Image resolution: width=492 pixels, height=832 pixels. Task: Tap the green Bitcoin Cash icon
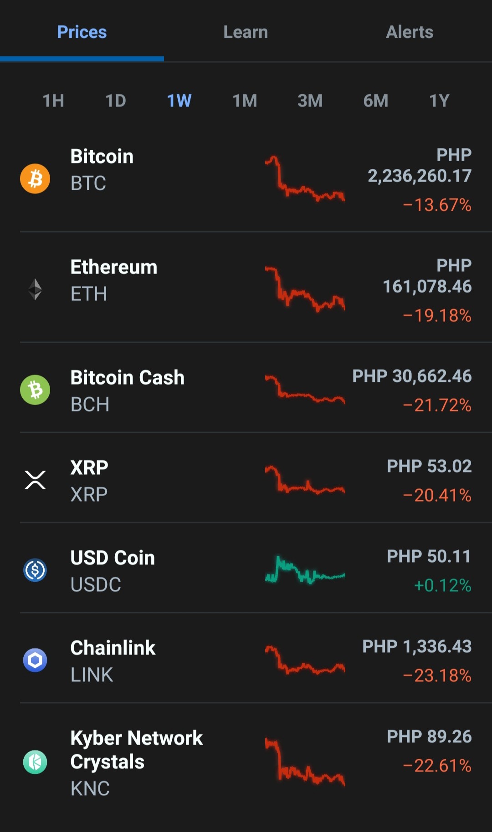point(35,390)
